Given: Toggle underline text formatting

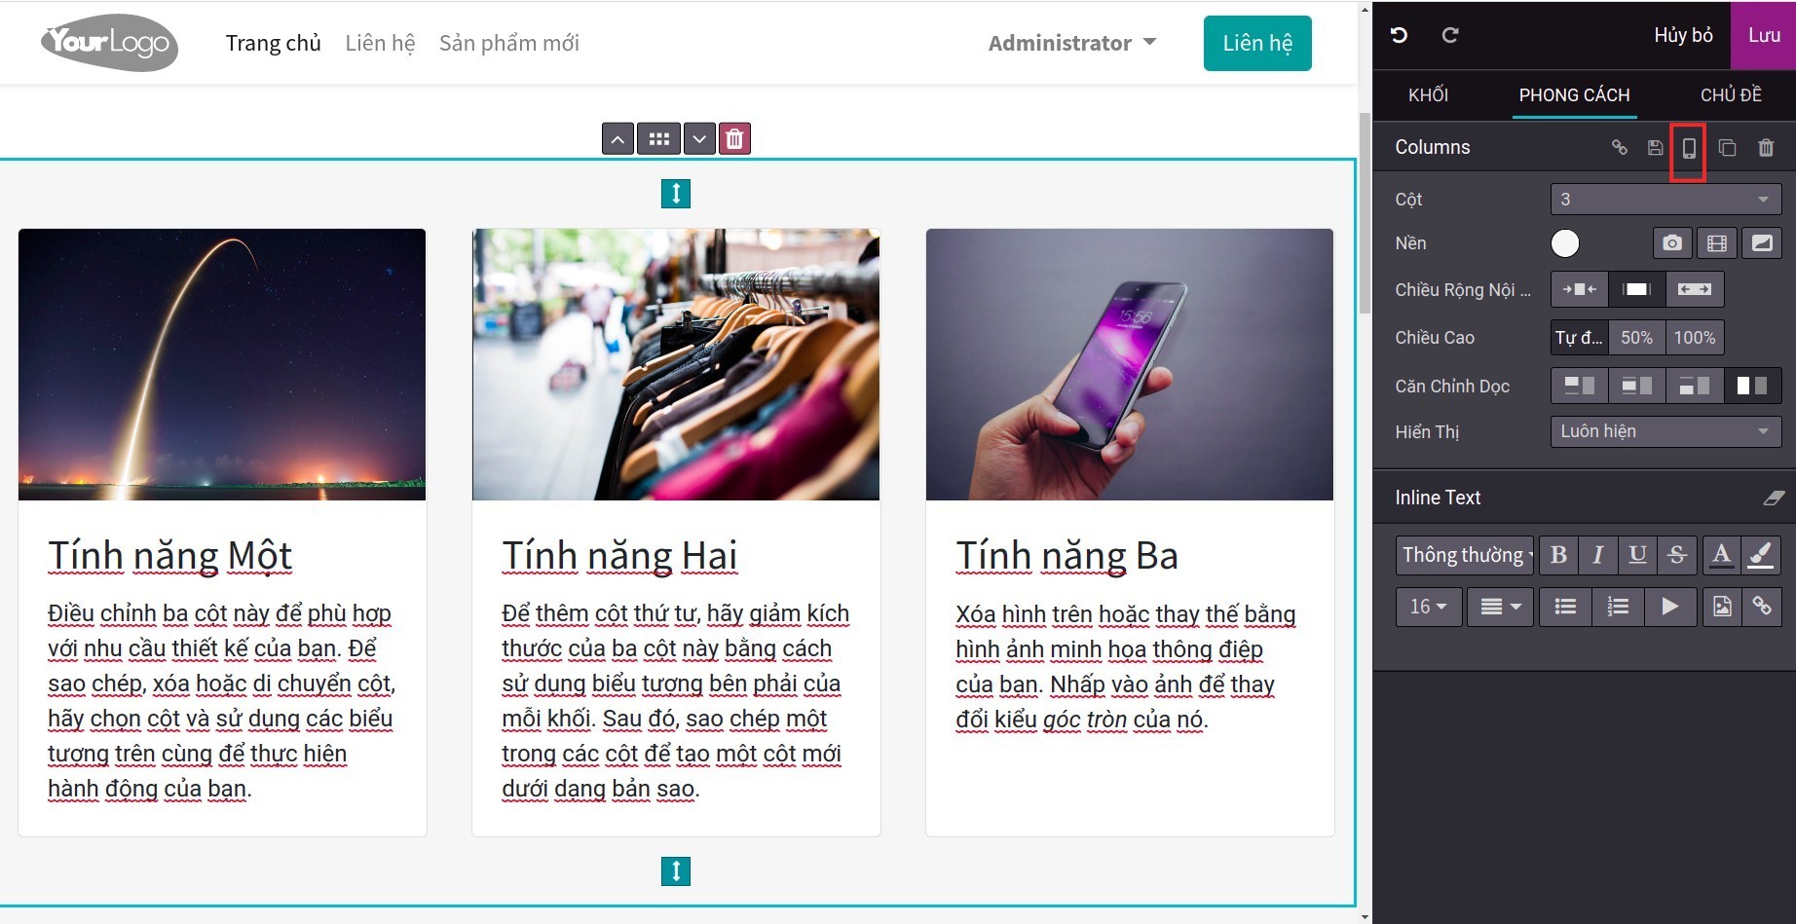Looking at the screenshot, I should (1637, 554).
